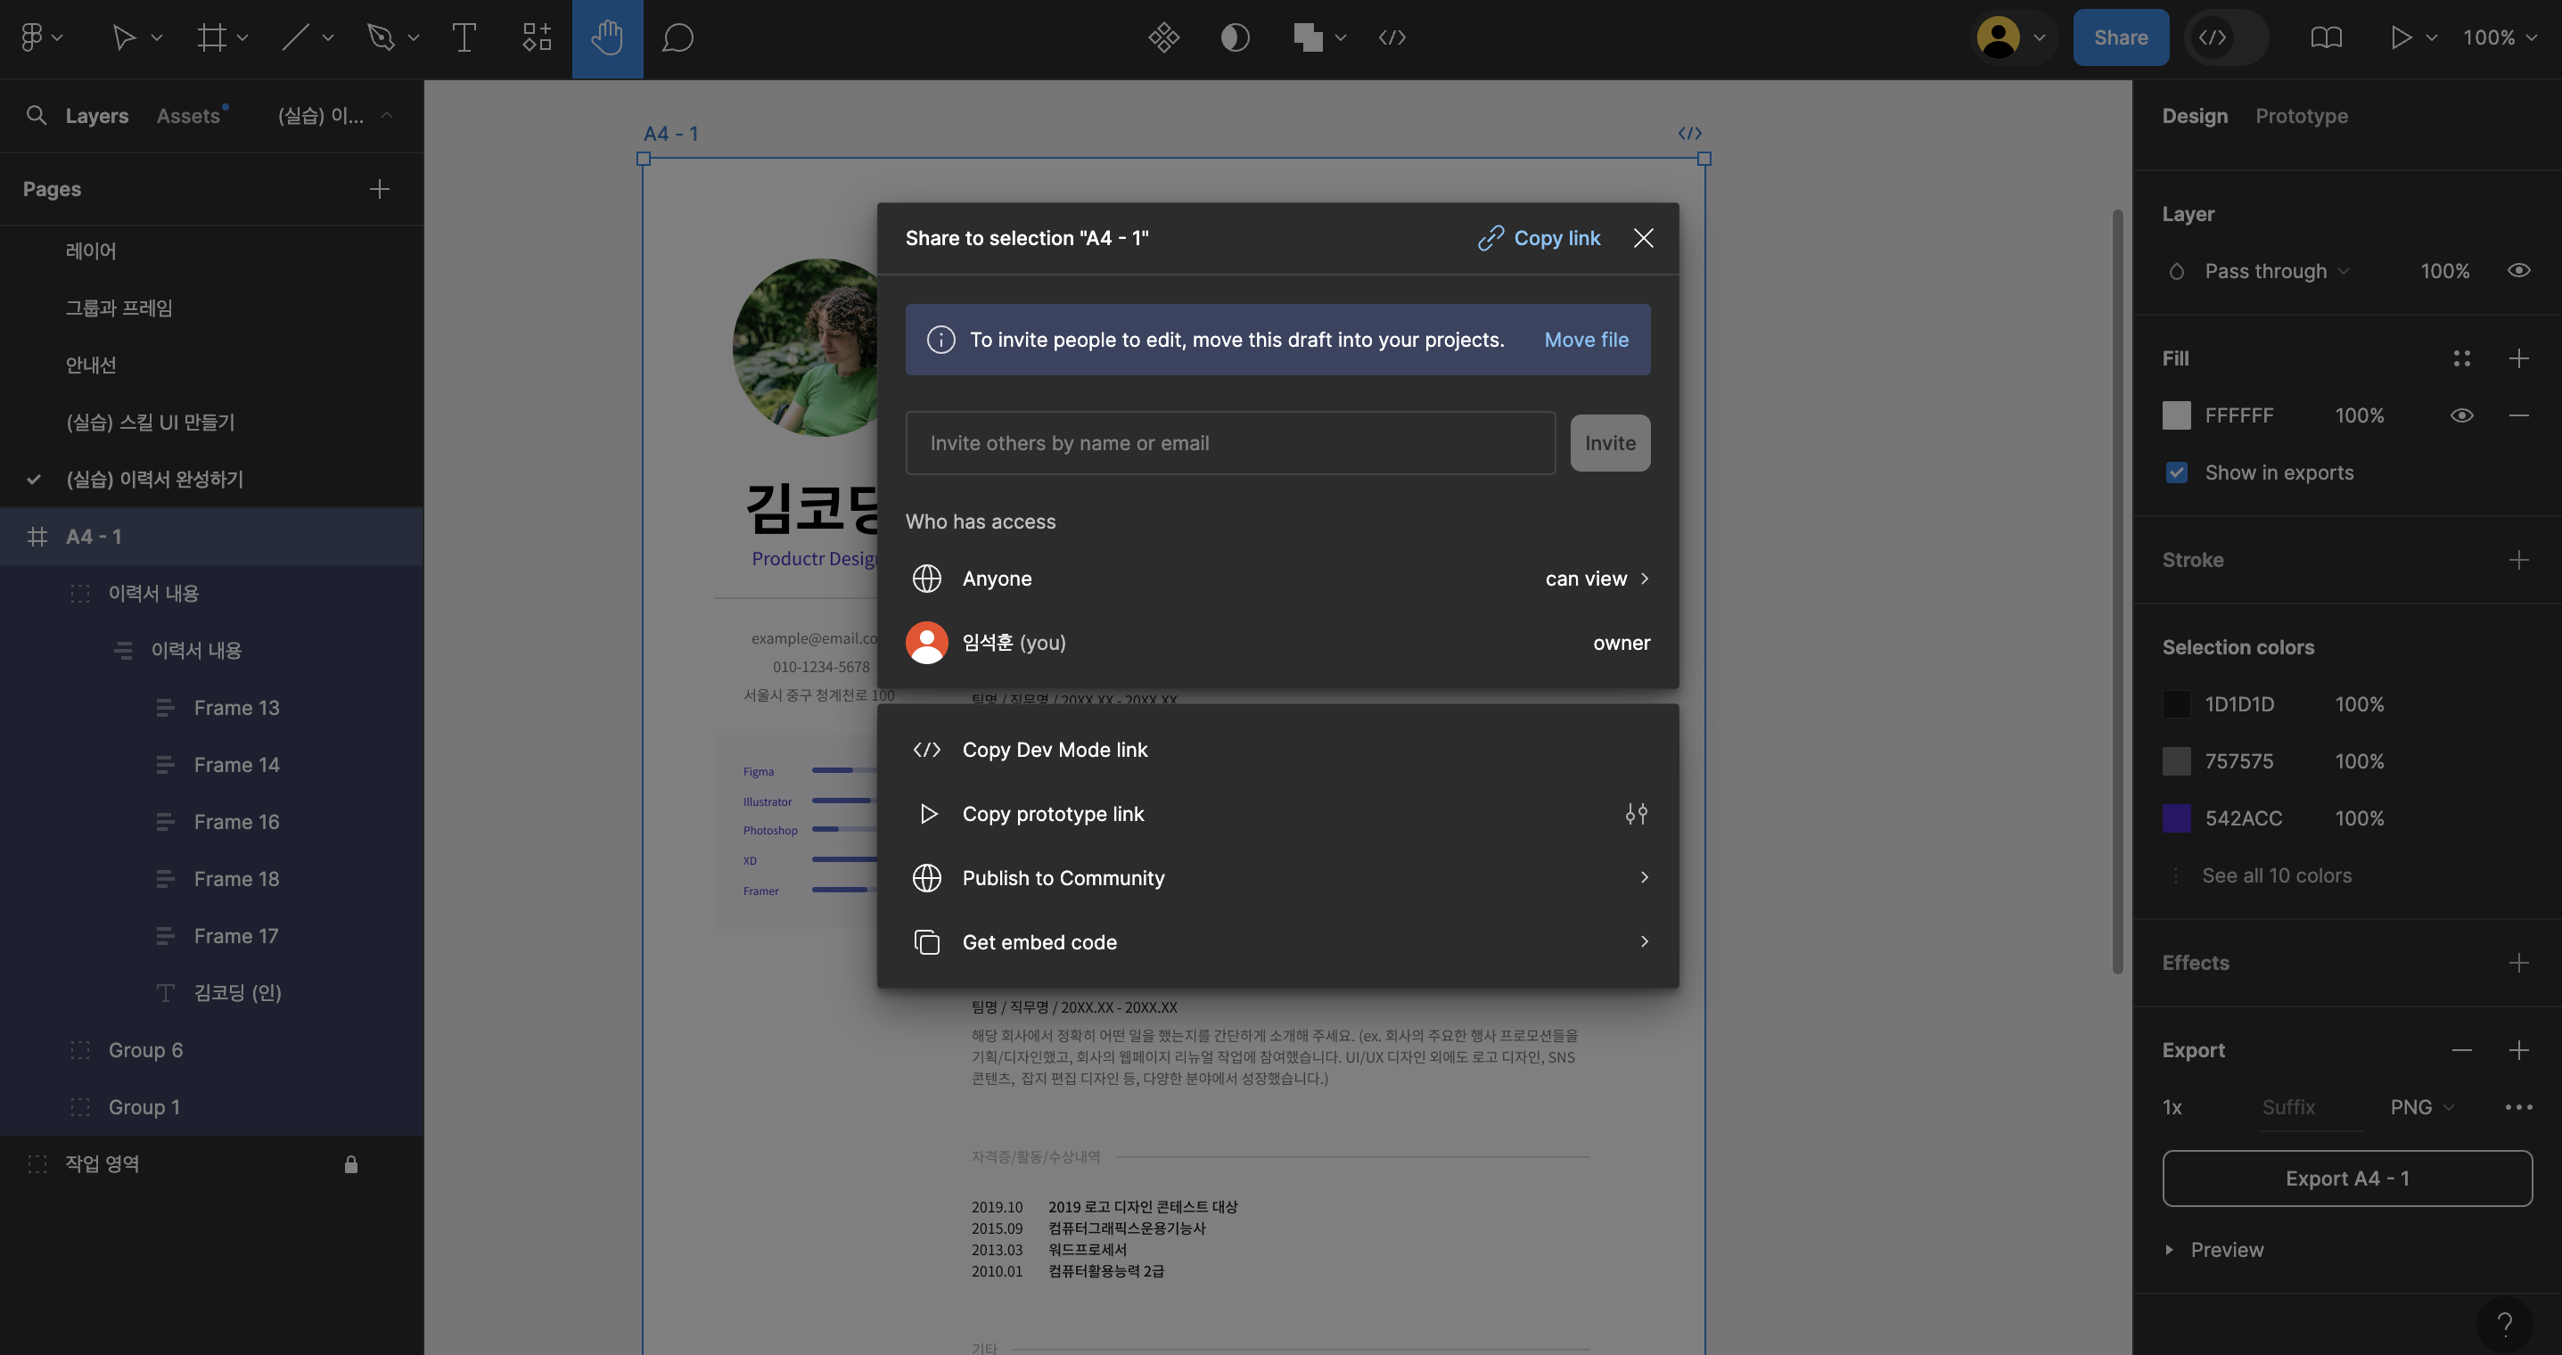
Task: Click the Resources components icon
Action: click(537, 37)
